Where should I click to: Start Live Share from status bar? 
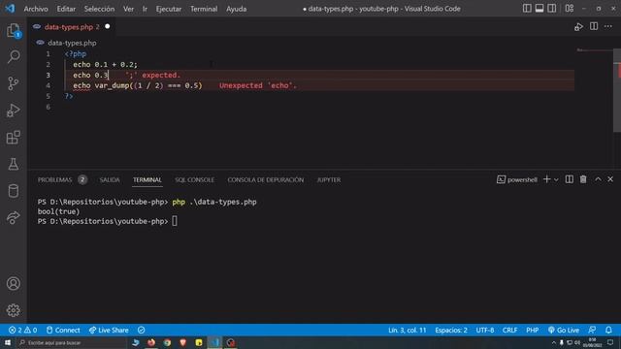(109, 330)
